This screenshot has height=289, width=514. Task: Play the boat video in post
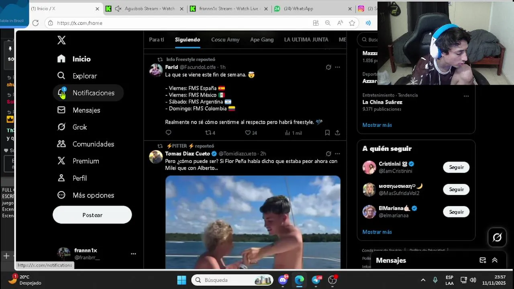(253, 222)
